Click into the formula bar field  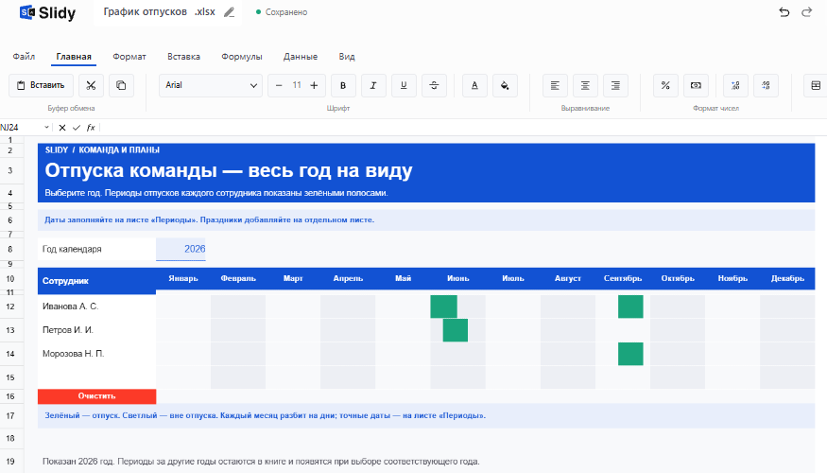(463, 127)
